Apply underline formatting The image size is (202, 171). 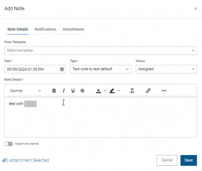point(73,91)
